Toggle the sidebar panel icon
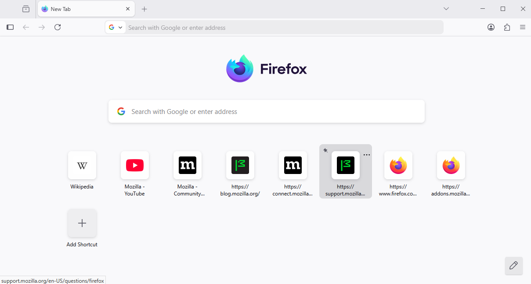Image resolution: width=531 pixels, height=284 pixels. 10,27
